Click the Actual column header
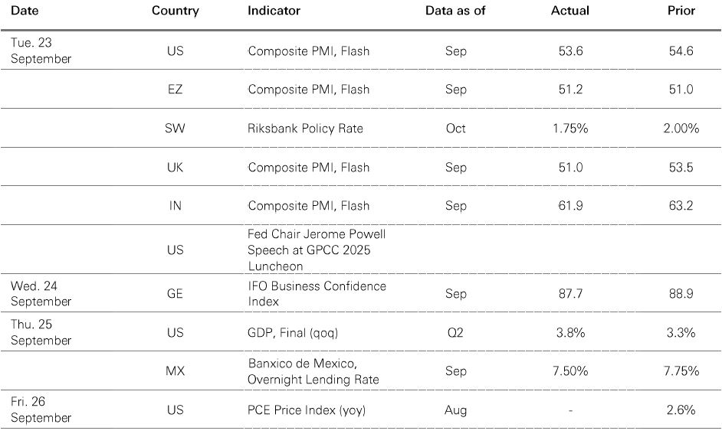Screen dimensions: 722x434 tap(569, 11)
